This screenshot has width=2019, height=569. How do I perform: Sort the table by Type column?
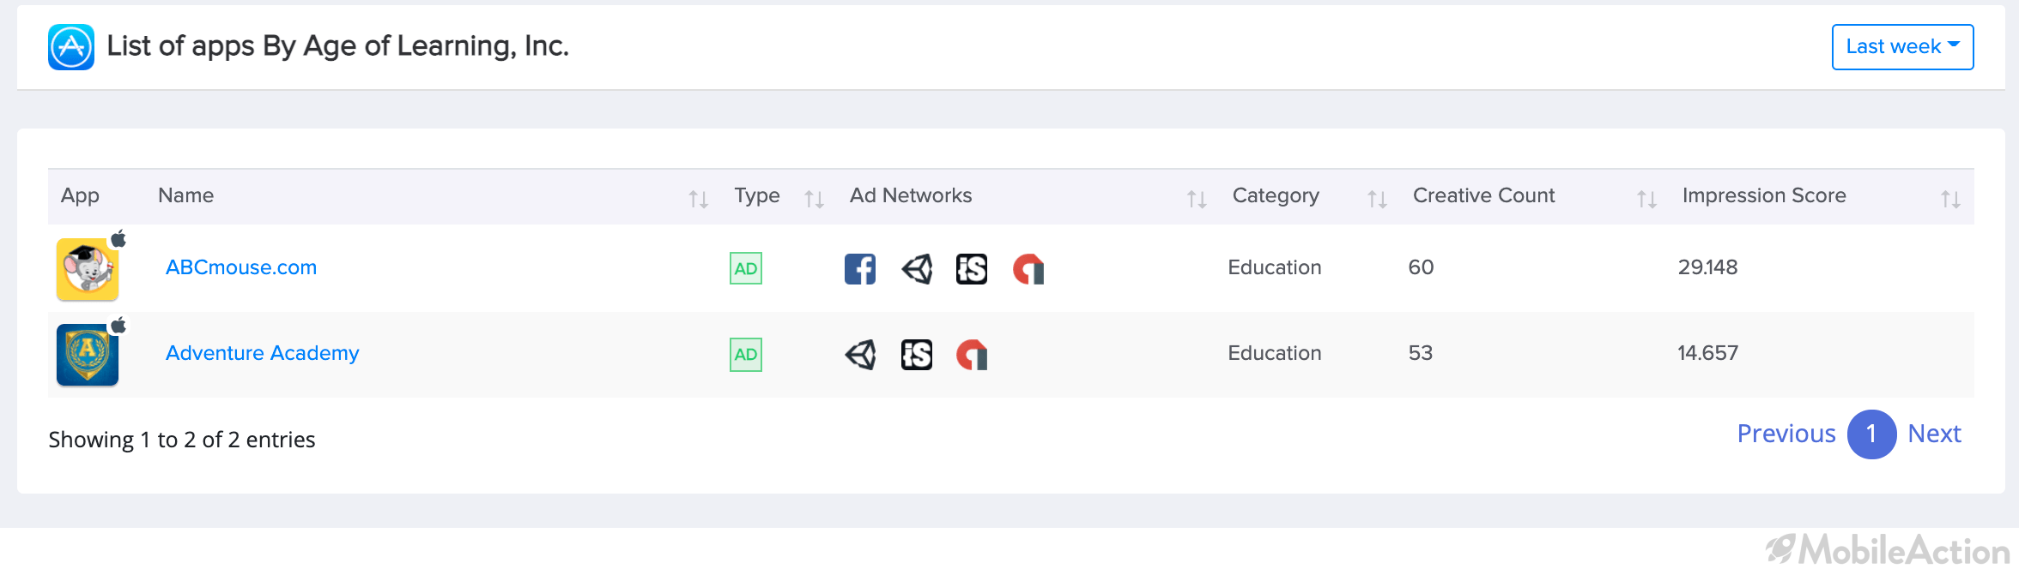814,199
